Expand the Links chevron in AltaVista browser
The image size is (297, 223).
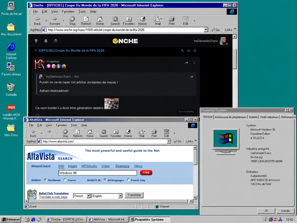tap(196, 141)
